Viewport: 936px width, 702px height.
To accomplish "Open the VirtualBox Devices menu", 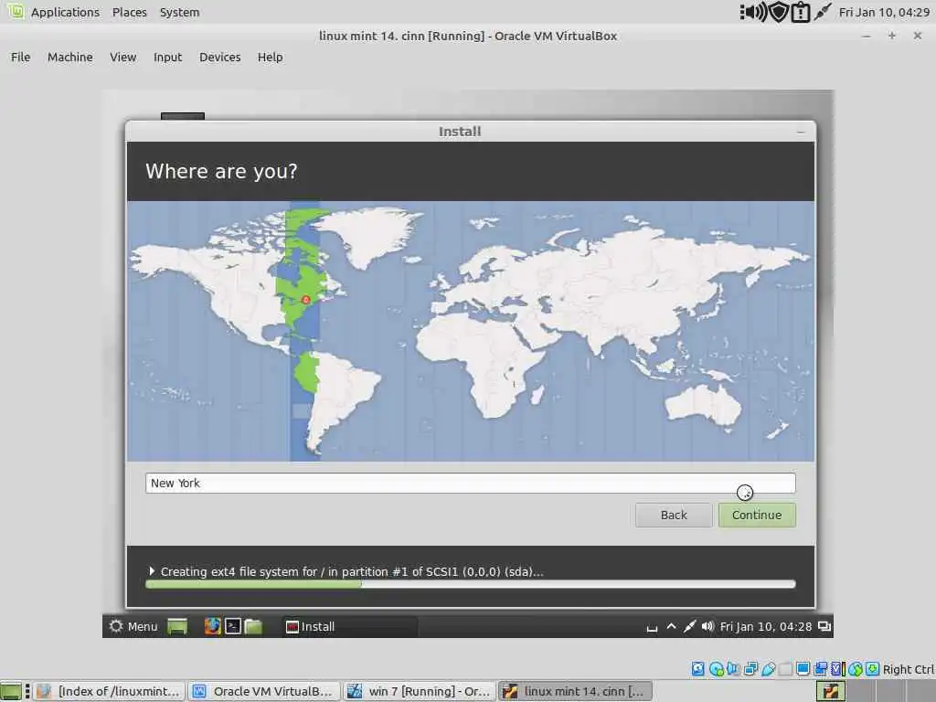I will pos(219,58).
